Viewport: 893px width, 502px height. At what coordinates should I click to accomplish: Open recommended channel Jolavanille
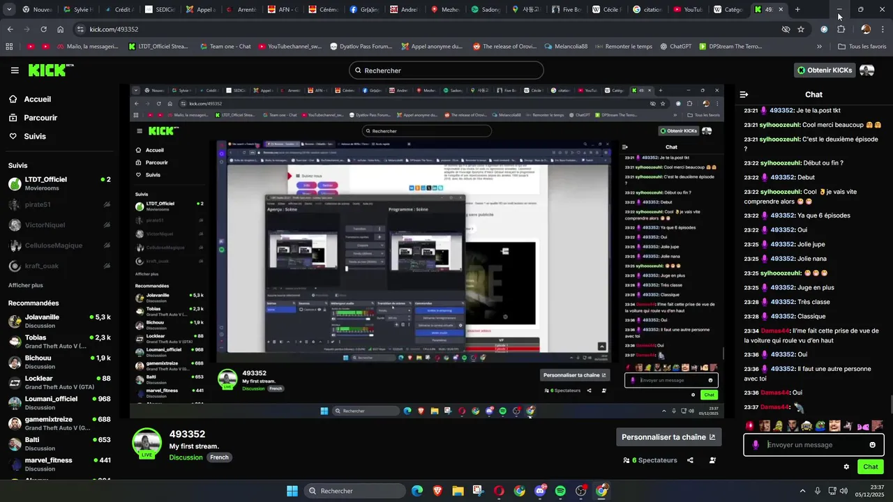pyautogui.click(x=59, y=321)
